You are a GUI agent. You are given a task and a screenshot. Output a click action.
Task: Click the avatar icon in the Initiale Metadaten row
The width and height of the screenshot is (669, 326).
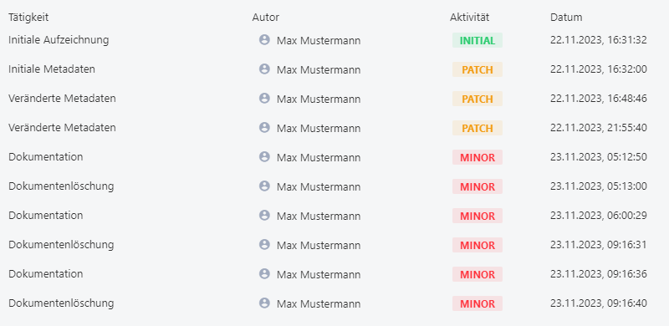(x=264, y=69)
